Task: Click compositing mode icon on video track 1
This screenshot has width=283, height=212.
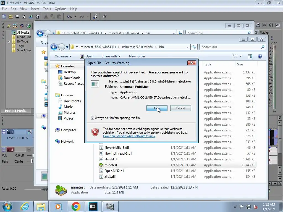Action: (x=30, y=132)
